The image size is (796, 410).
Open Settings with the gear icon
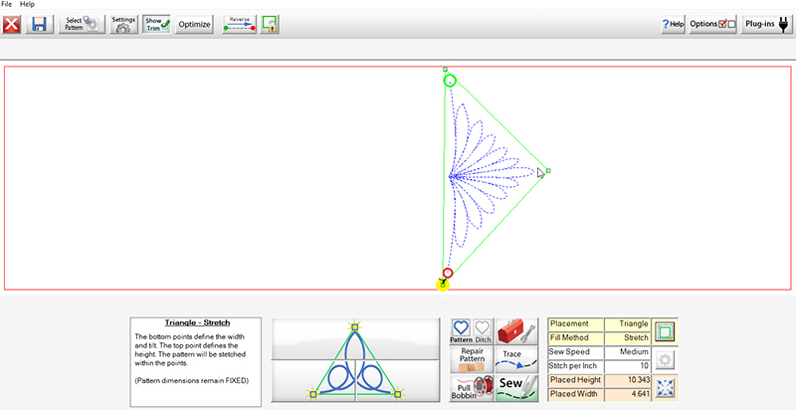coord(123,24)
